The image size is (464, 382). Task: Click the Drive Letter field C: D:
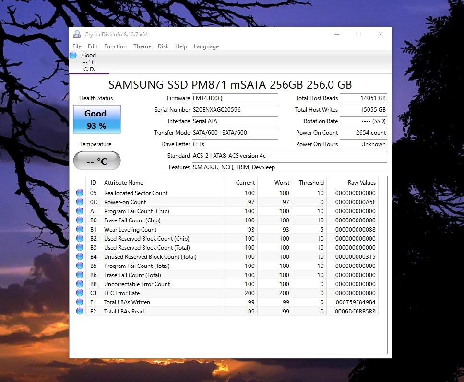(235, 144)
